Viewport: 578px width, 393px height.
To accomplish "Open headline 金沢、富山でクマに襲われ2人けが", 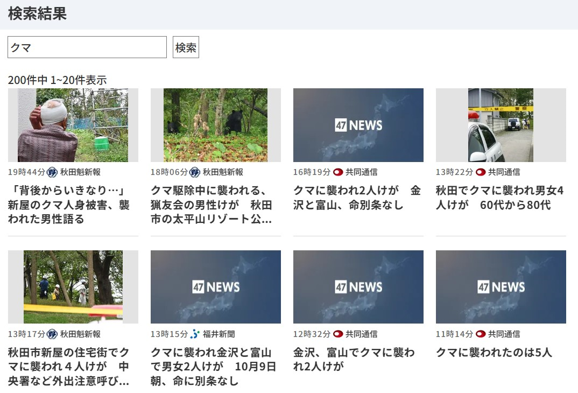I will (354, 360).
